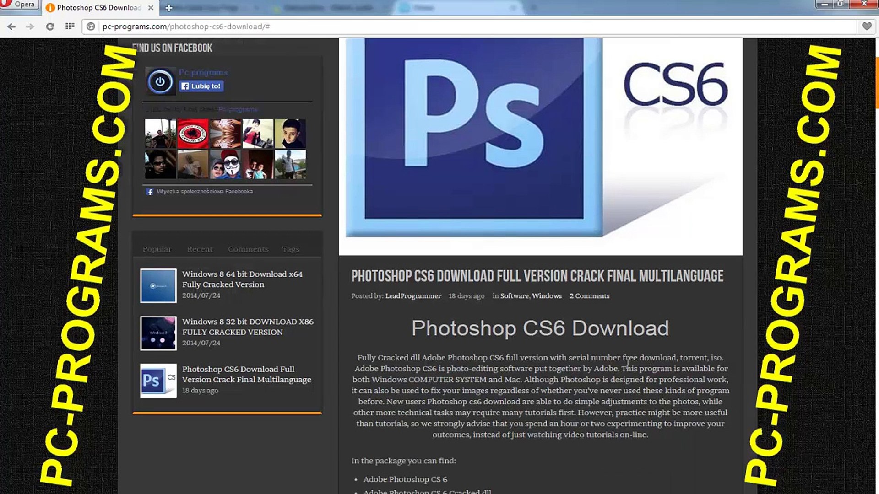
Task: Open the 2 Comments link
Action: tap(589, 296)
